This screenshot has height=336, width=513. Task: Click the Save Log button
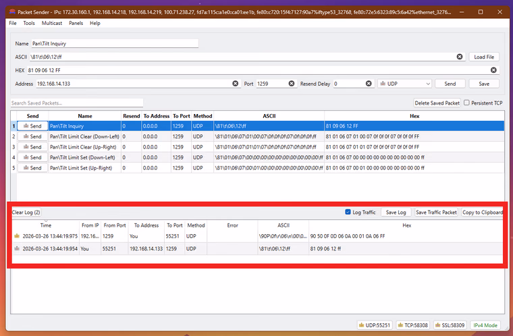click(396, 213)
